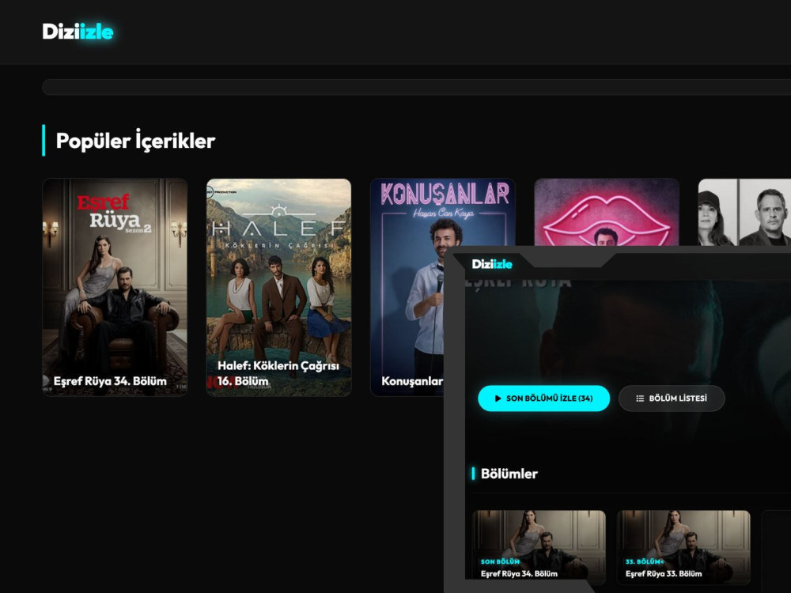Open the black and white portraits poster card
This screenshot has width=791, height=593.
(x=744, y=212)
